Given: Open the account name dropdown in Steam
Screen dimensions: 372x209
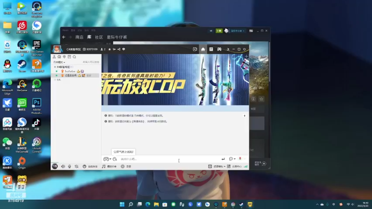Looking at the screenshot, I should 238,31.
